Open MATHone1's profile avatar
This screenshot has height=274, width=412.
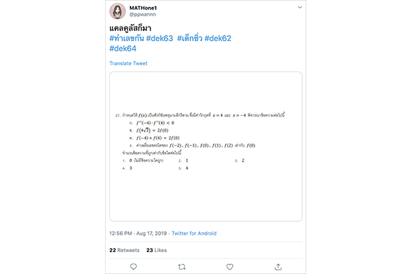(117, 11)
